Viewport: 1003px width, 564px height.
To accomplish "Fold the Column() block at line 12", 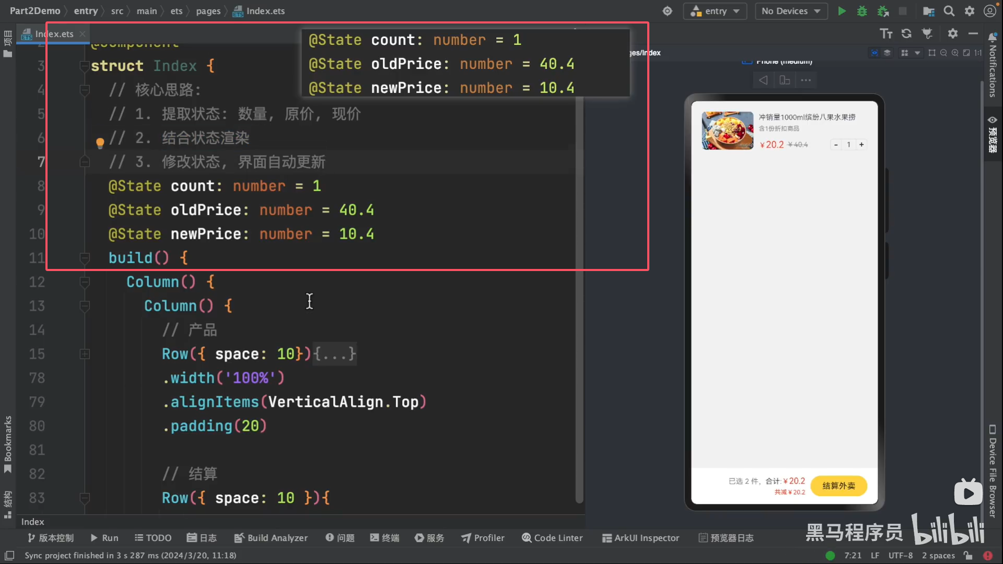I will click(x=85, y=282).
